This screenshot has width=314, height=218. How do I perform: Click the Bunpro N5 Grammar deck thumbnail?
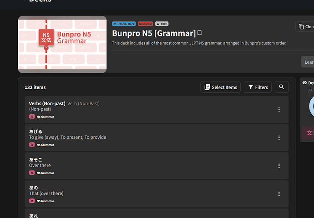[x=62, y=45]
